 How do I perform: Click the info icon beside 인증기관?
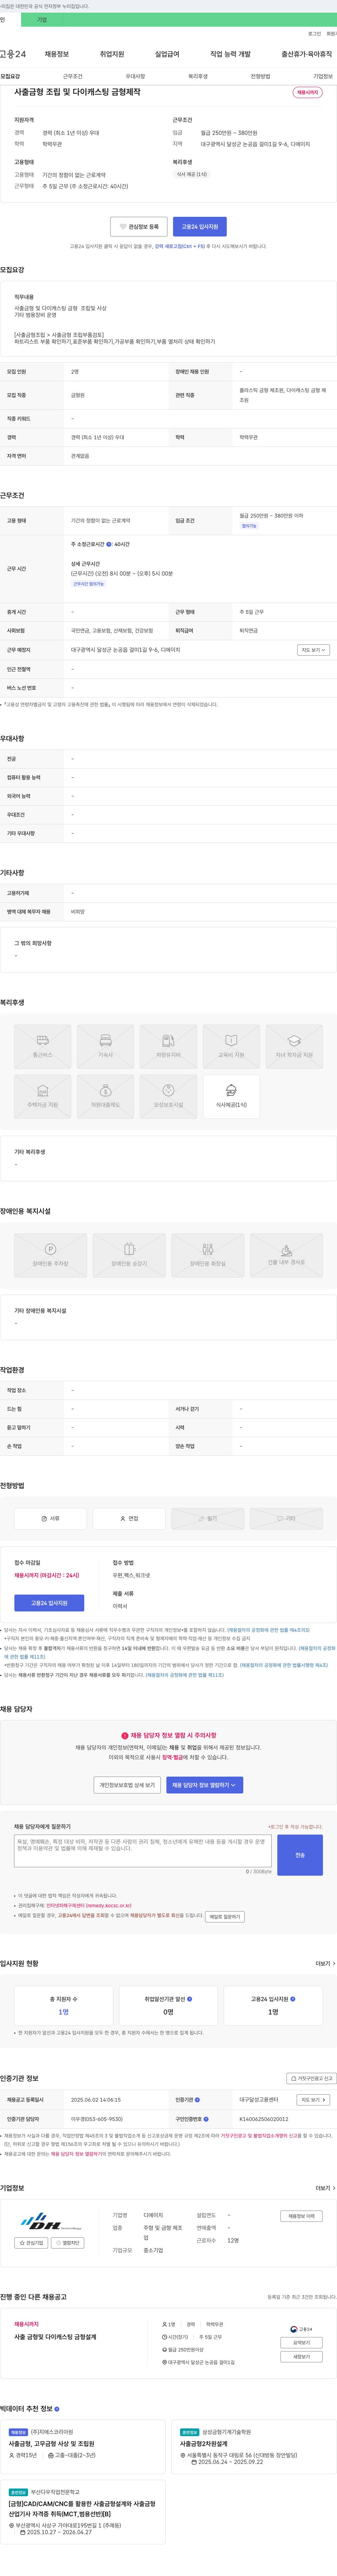(x=197, y=2100)
